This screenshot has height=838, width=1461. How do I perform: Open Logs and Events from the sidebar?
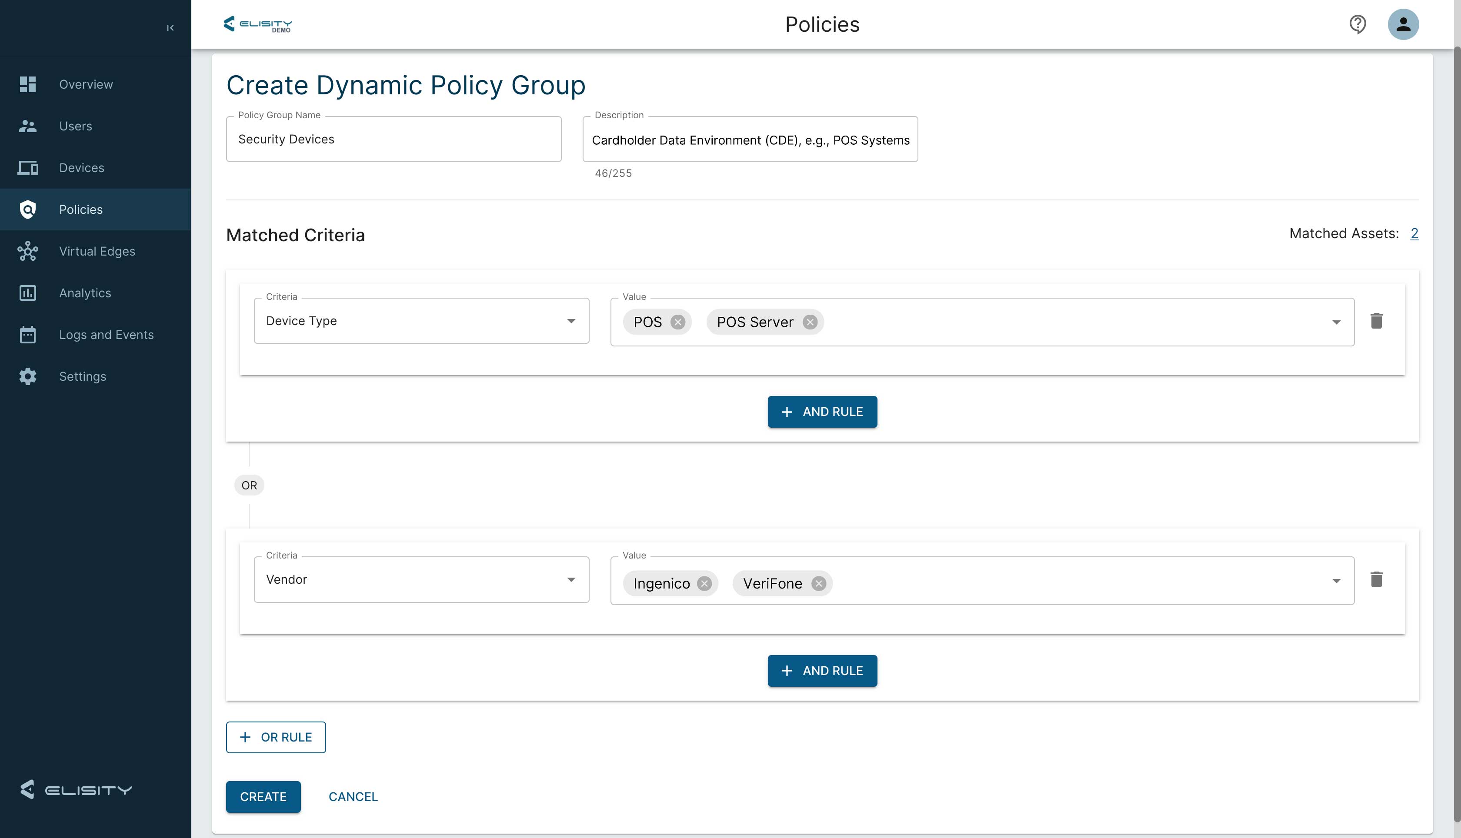(107, 334)
